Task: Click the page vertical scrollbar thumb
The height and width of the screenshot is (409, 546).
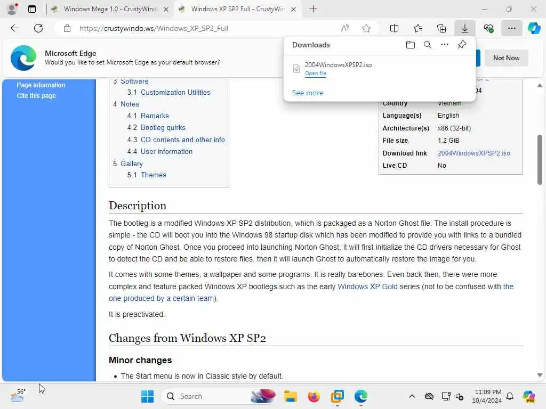Action: (x=540, y=160)
